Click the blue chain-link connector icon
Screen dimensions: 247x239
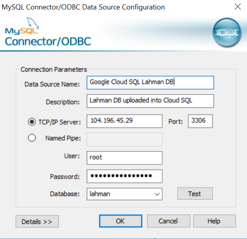[227, 34]
